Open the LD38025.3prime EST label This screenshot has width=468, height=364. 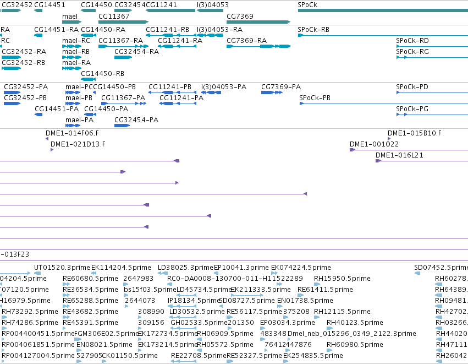tap(185, 268)
